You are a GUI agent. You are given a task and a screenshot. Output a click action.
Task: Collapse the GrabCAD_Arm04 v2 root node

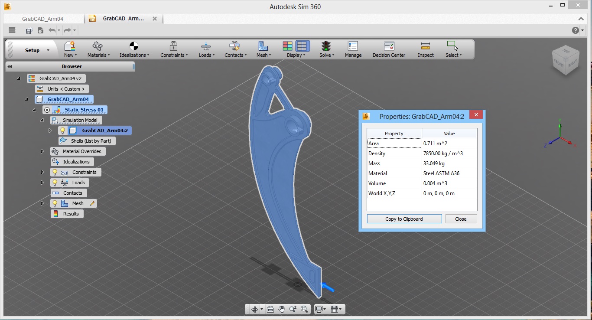[x=19, y=78]
